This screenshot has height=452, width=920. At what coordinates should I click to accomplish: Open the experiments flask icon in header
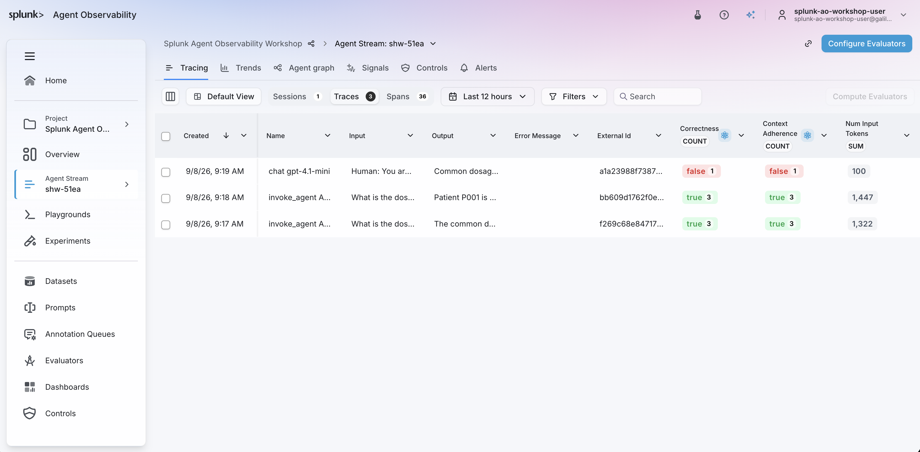[697, 15]
